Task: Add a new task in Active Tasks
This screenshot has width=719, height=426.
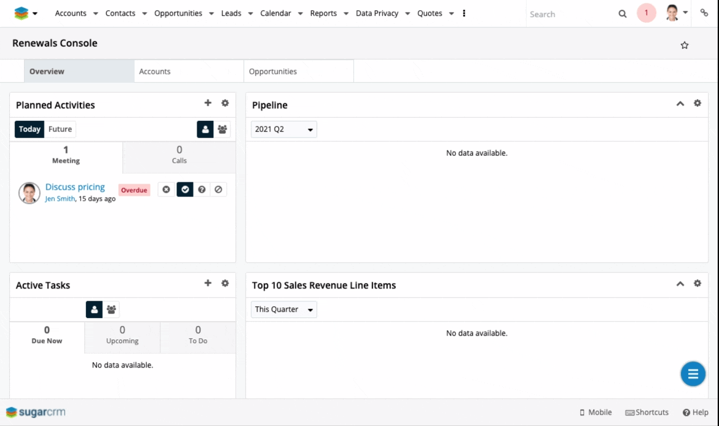Action: [x=208, y=284]
